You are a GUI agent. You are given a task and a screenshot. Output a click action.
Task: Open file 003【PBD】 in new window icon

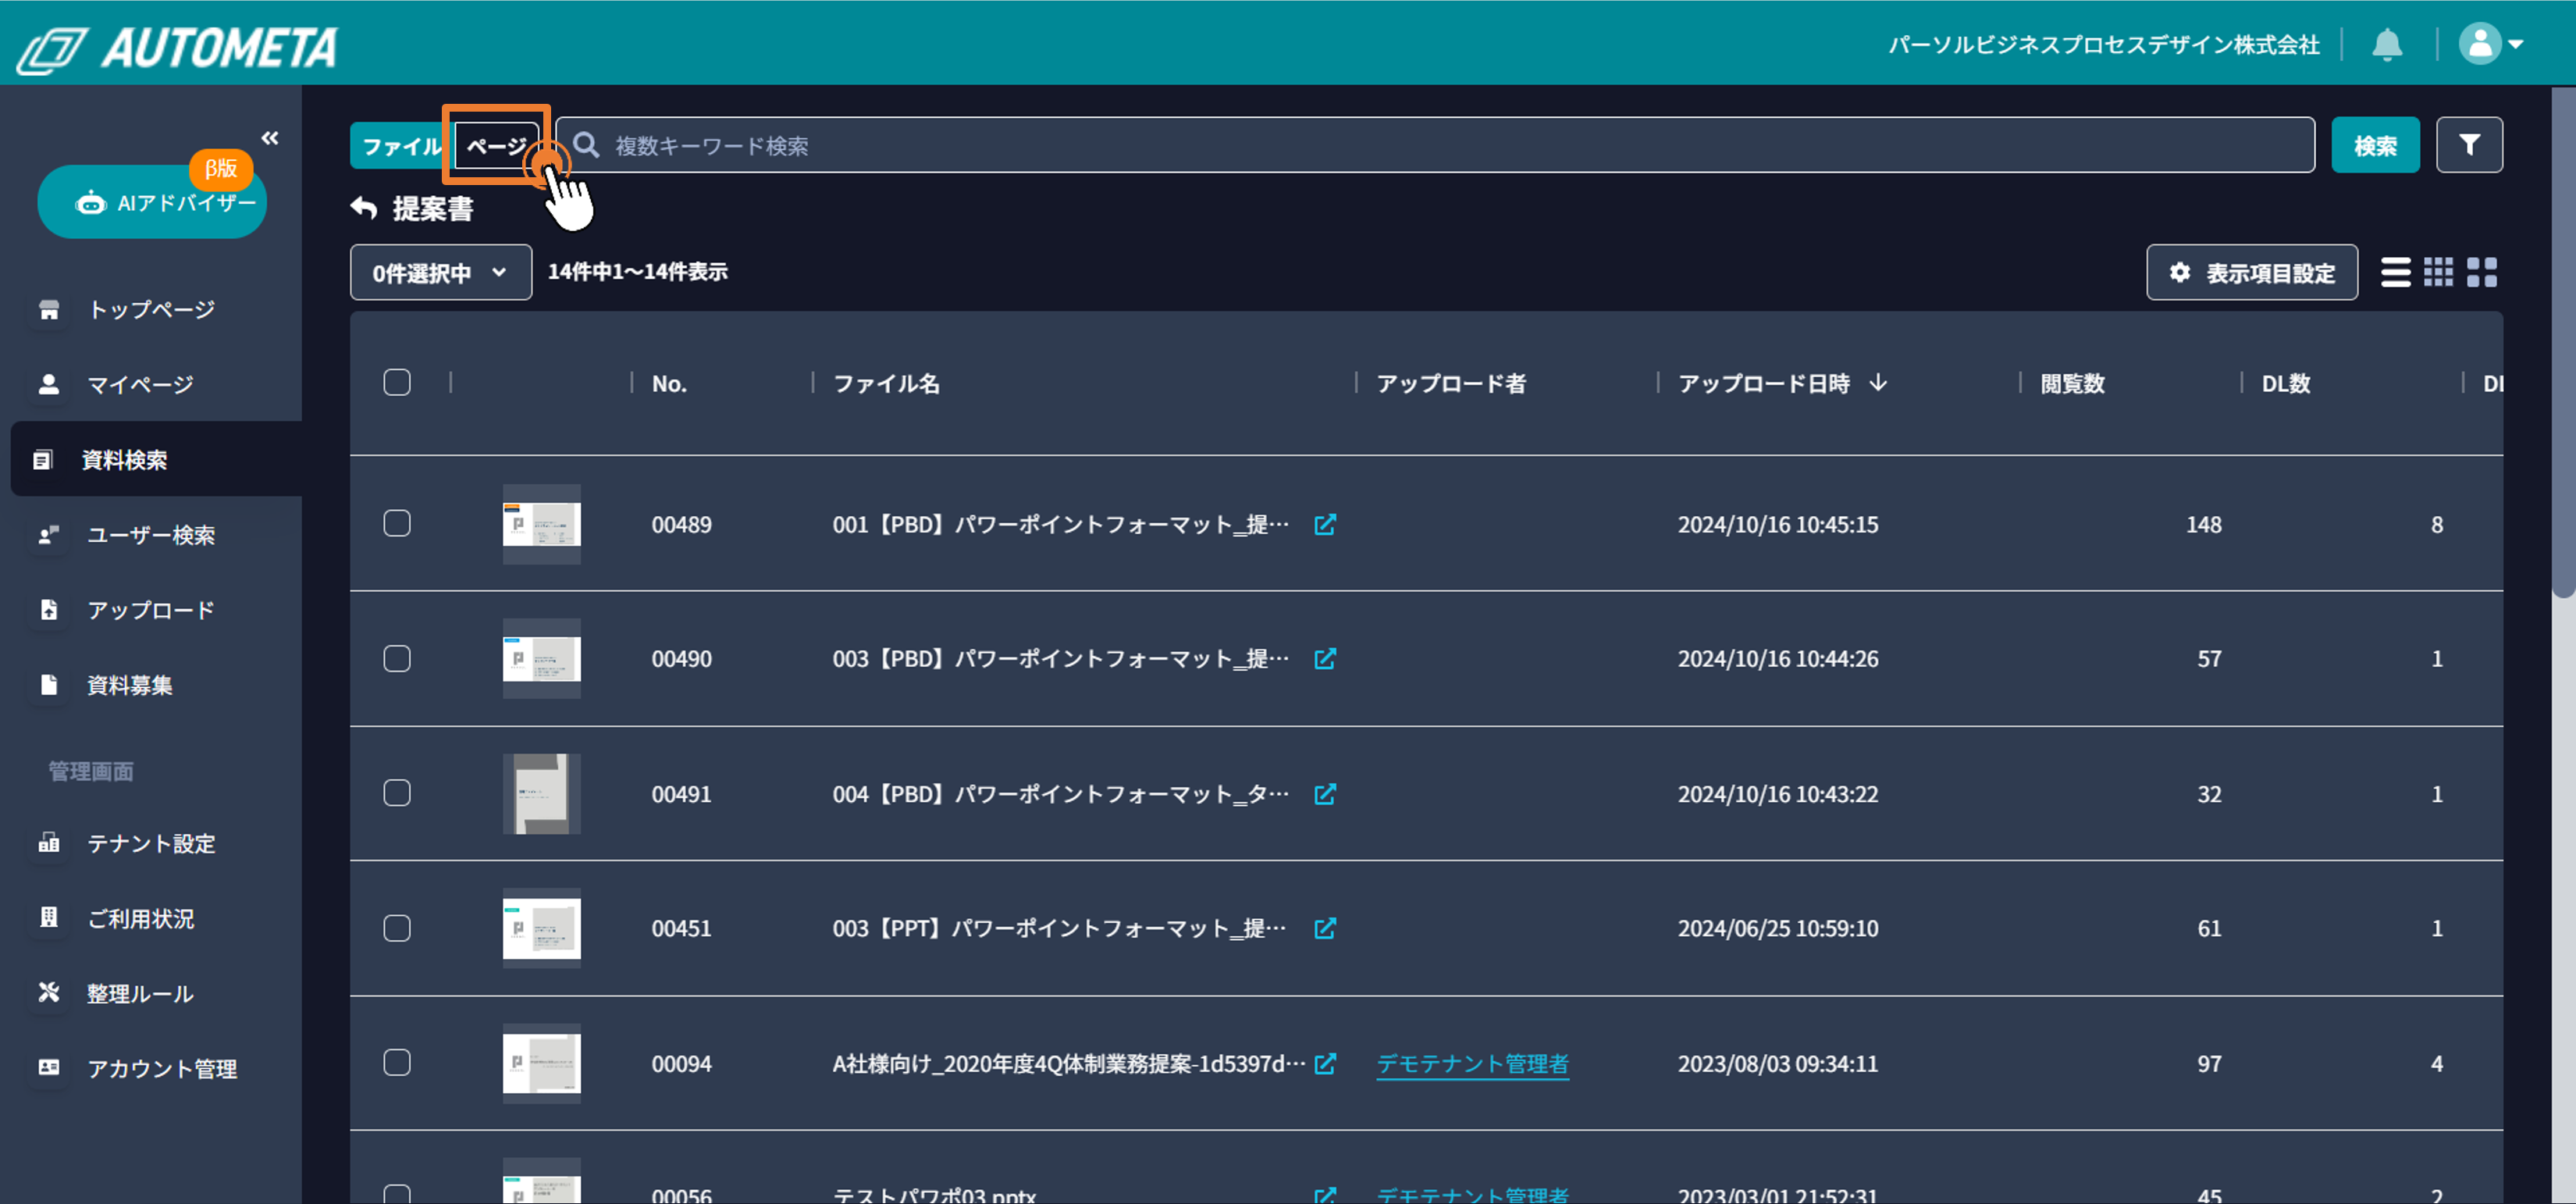point(1325,659)
